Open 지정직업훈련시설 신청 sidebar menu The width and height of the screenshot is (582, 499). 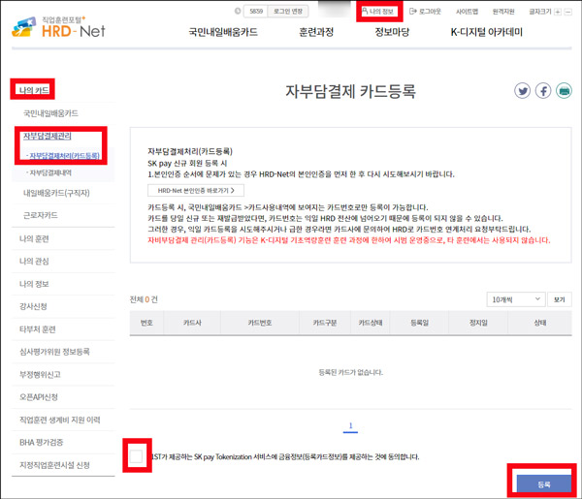tap(54, 465)
